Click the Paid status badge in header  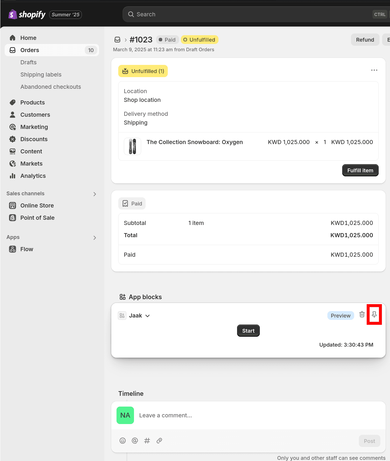(x=167, y=40)
